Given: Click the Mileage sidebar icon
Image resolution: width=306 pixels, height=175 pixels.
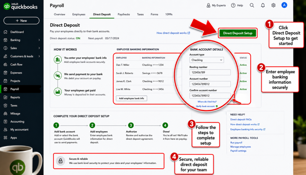Looking at the screenshot, I should pyautogui.click(x=5, y=113).
